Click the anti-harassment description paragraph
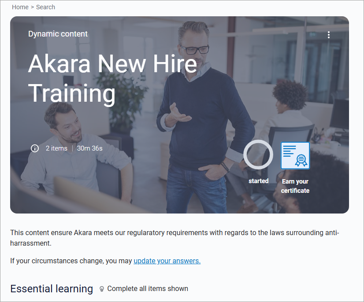Screen dimensions: 364x302 (175, 238)
